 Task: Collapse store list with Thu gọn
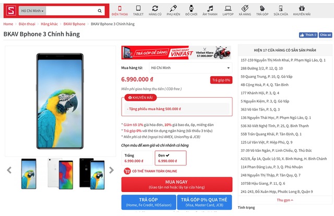(285, 200)
